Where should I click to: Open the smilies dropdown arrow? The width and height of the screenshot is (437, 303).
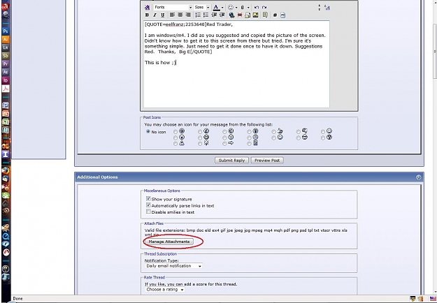point(236,8)
